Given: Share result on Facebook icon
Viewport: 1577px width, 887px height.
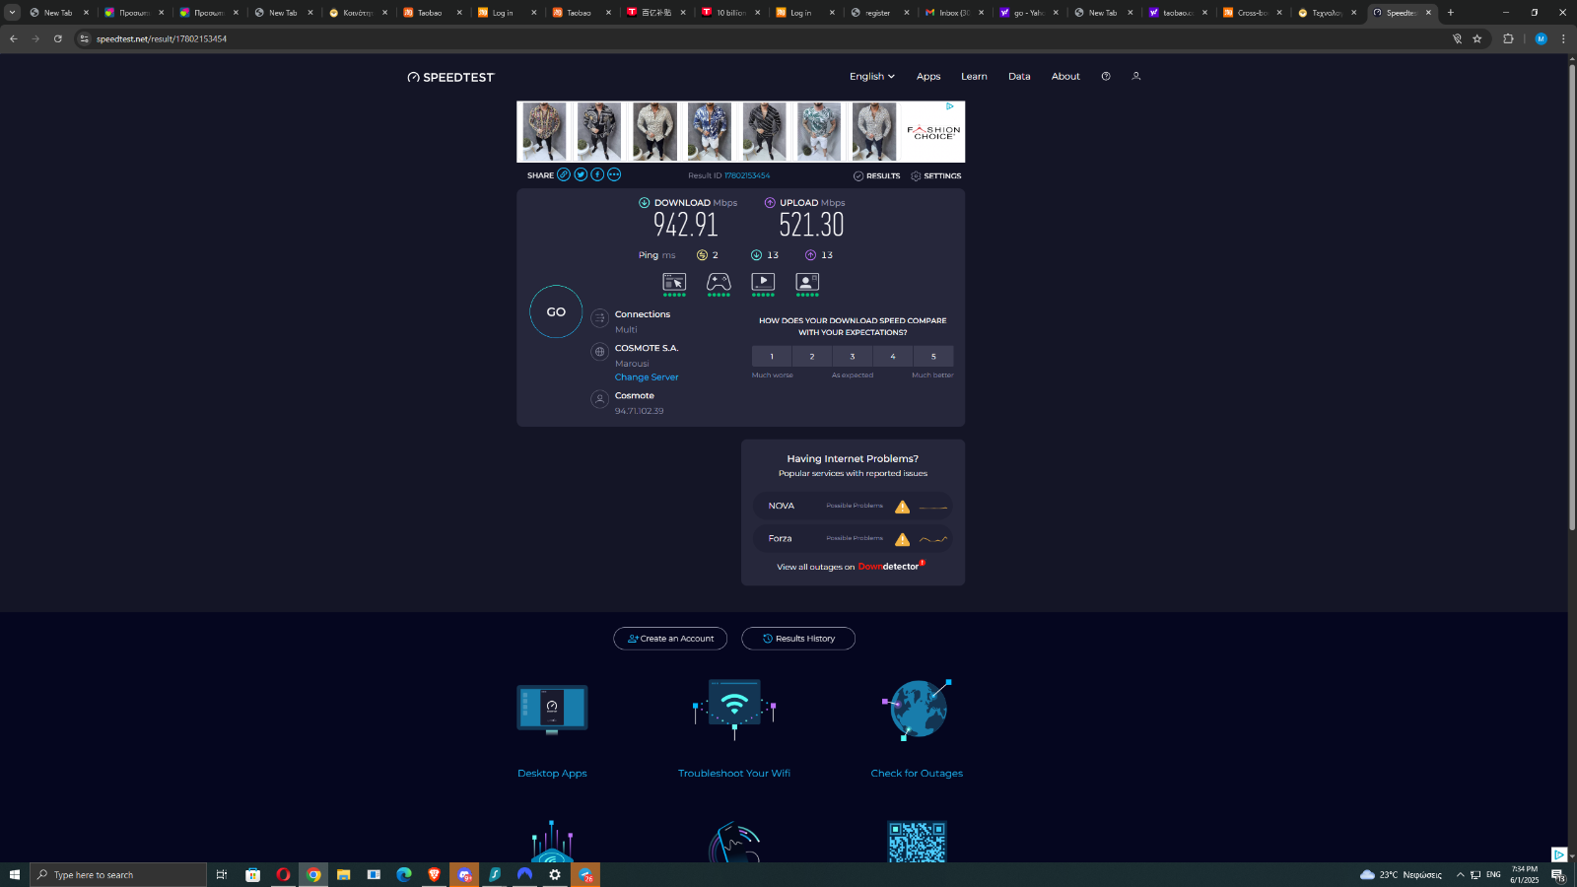Looking at the screenshot, I should pyautogui.click(x=597, y=174).
